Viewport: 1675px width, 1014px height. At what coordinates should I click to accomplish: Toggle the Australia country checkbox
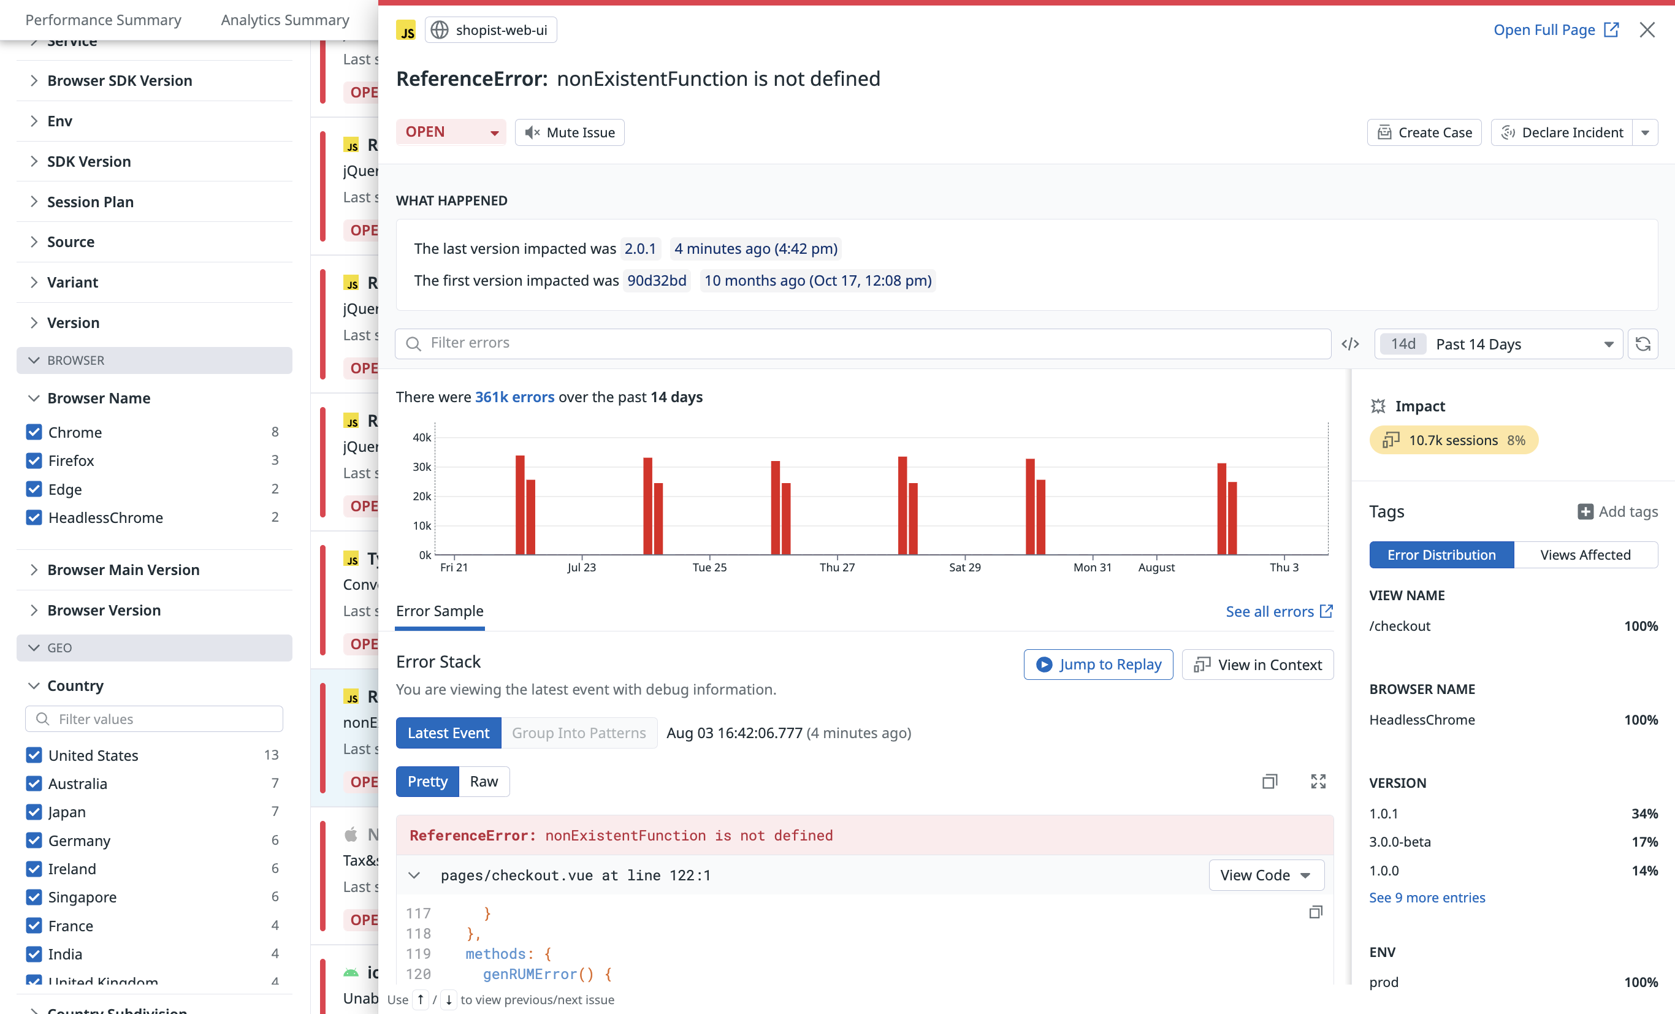(34, 783)
